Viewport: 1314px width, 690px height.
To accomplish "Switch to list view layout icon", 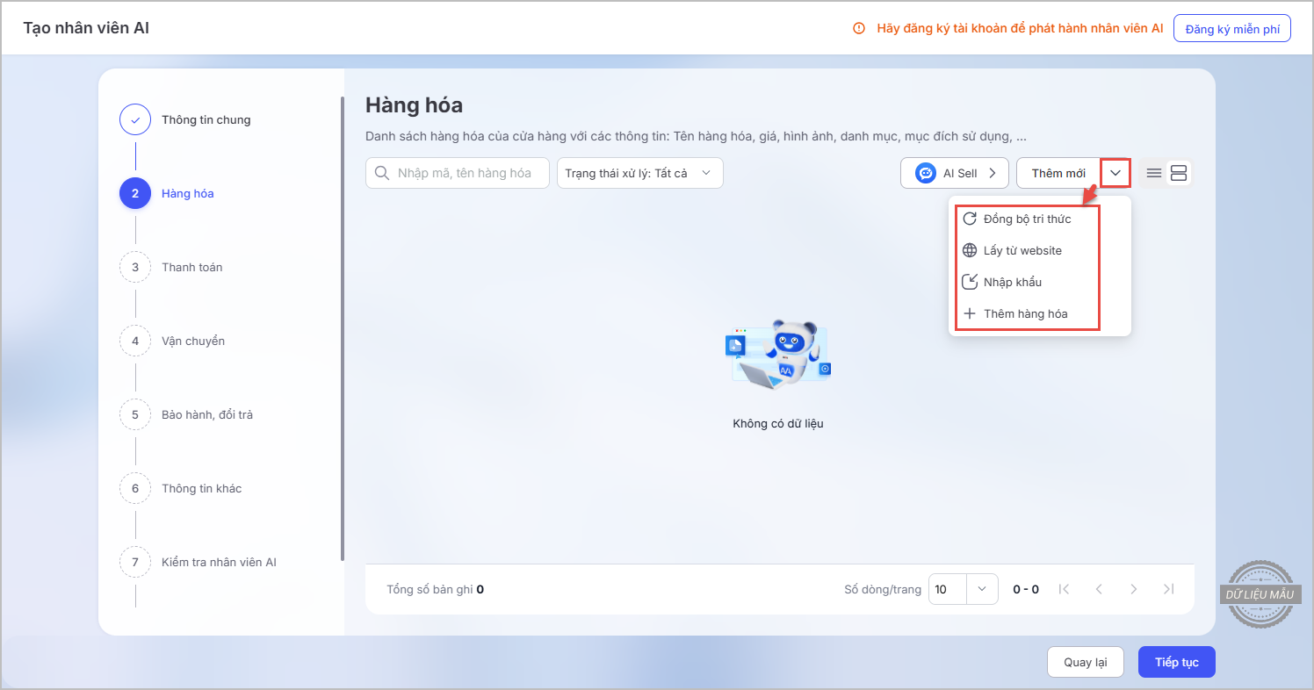I will coord(1154,173).
